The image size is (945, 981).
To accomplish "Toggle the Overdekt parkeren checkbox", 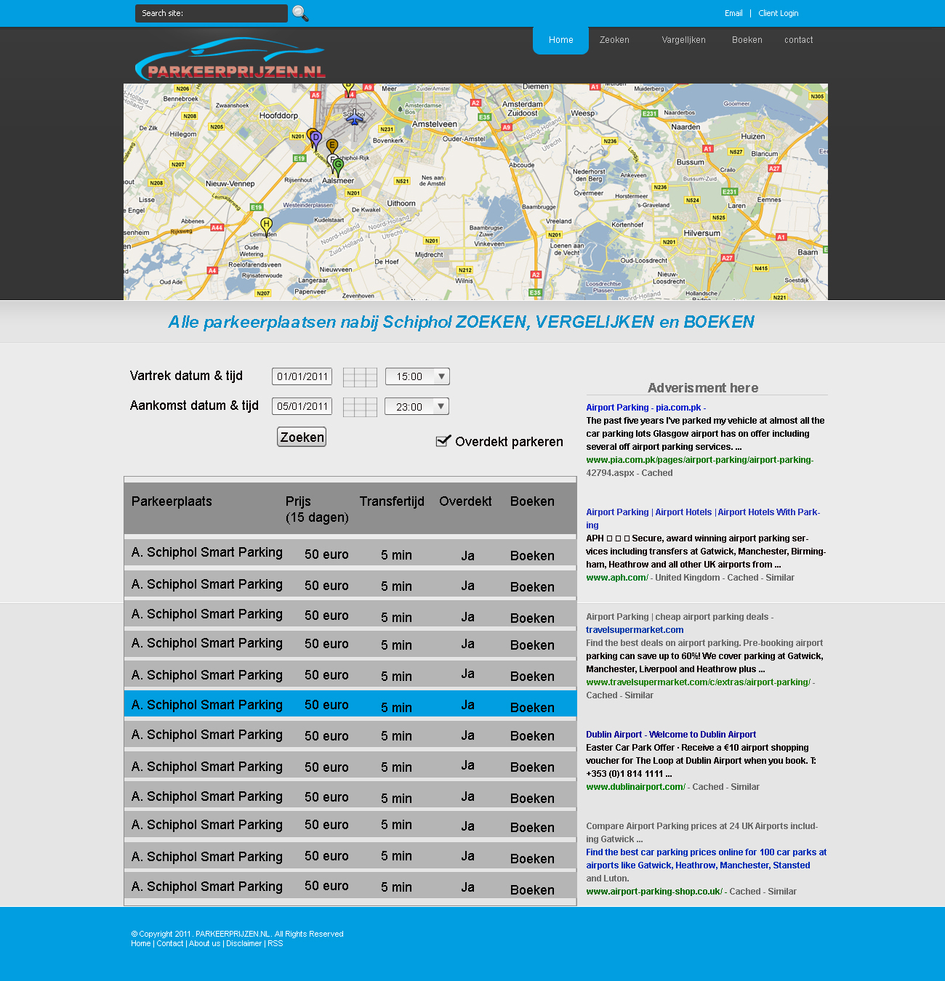I will click(x=443, y=441).
